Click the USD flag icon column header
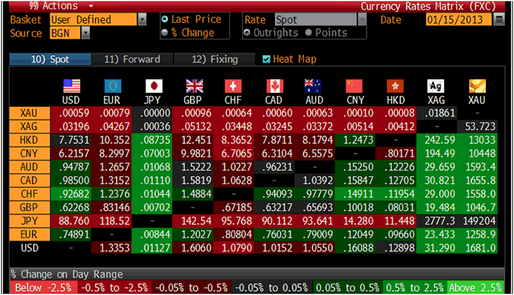This screenshot has height=295, width=514. pos(71,86)
